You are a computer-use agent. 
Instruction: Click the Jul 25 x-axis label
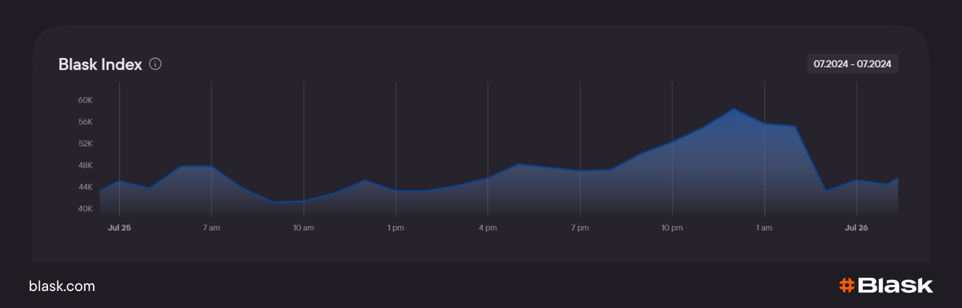tap(119, 227)
